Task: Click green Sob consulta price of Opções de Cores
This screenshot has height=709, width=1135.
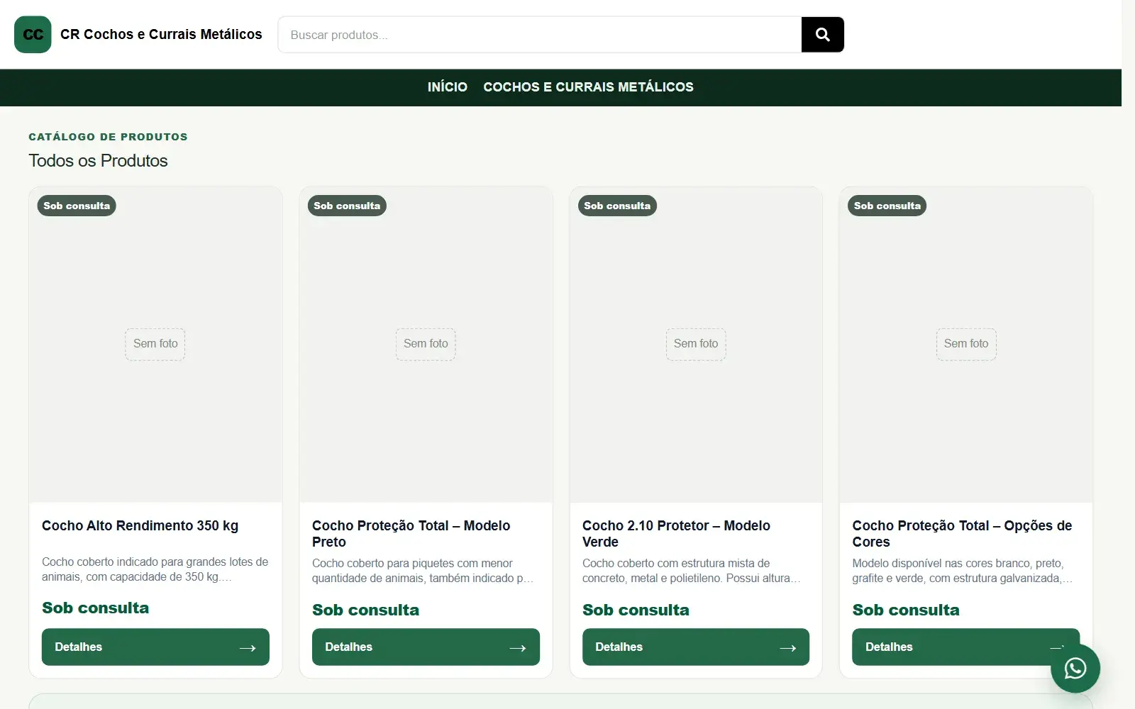Action: click(906, 610)
